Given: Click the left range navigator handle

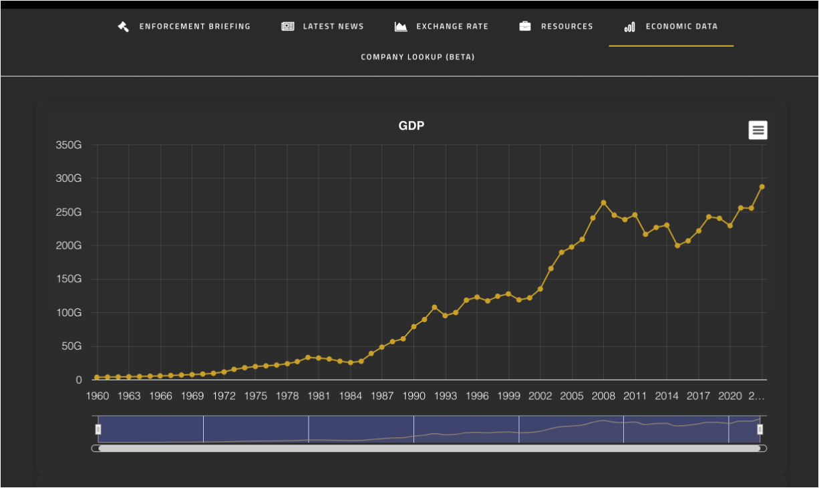Looking at the screenshot, I should tap(98, 429).
